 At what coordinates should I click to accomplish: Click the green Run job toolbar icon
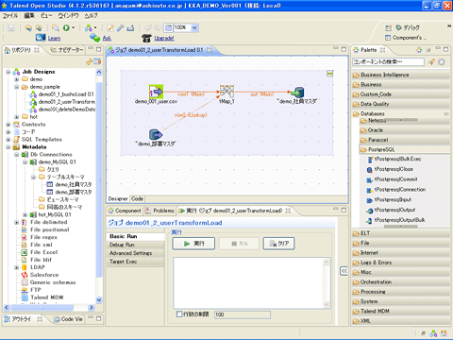(x=66, y=28)
